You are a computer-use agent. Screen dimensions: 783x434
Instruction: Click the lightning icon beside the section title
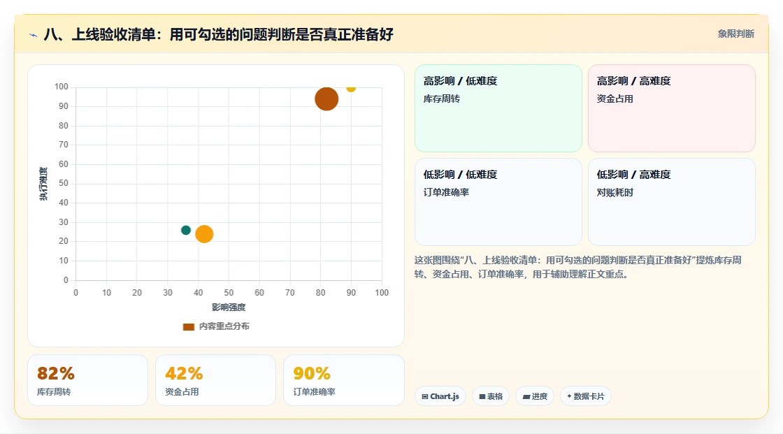point(34,35)
